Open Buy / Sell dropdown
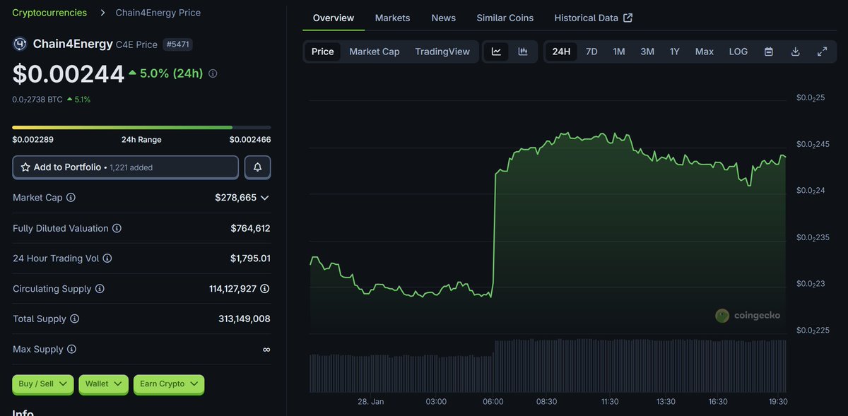Viewport: 848px width, 416px height. tap(42, 384)
